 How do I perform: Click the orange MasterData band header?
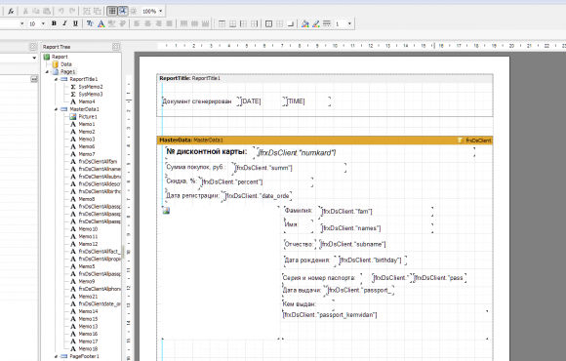coord(325,140)
